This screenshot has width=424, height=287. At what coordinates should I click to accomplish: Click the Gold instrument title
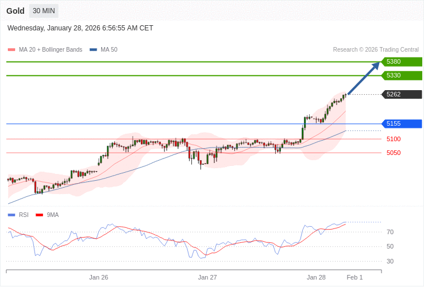16,11
